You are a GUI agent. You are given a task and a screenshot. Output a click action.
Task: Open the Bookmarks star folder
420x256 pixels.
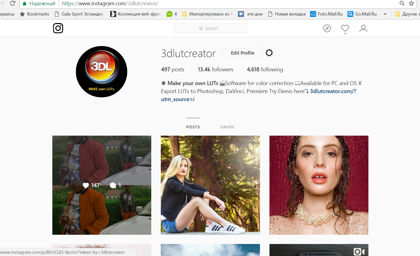coord(34,14)
